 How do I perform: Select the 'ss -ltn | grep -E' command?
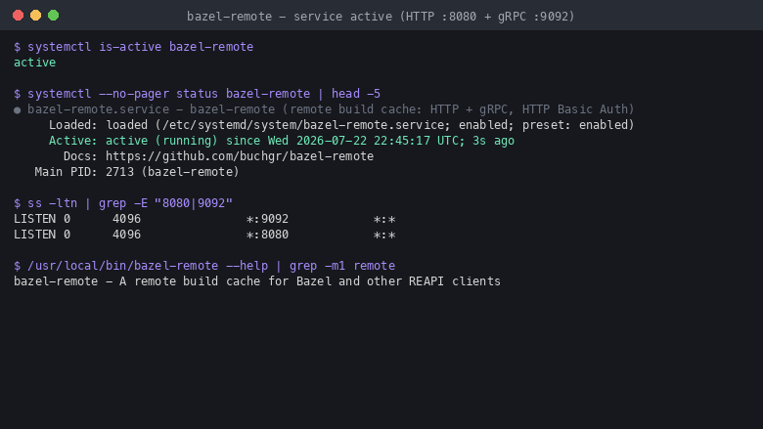[130, 203]
